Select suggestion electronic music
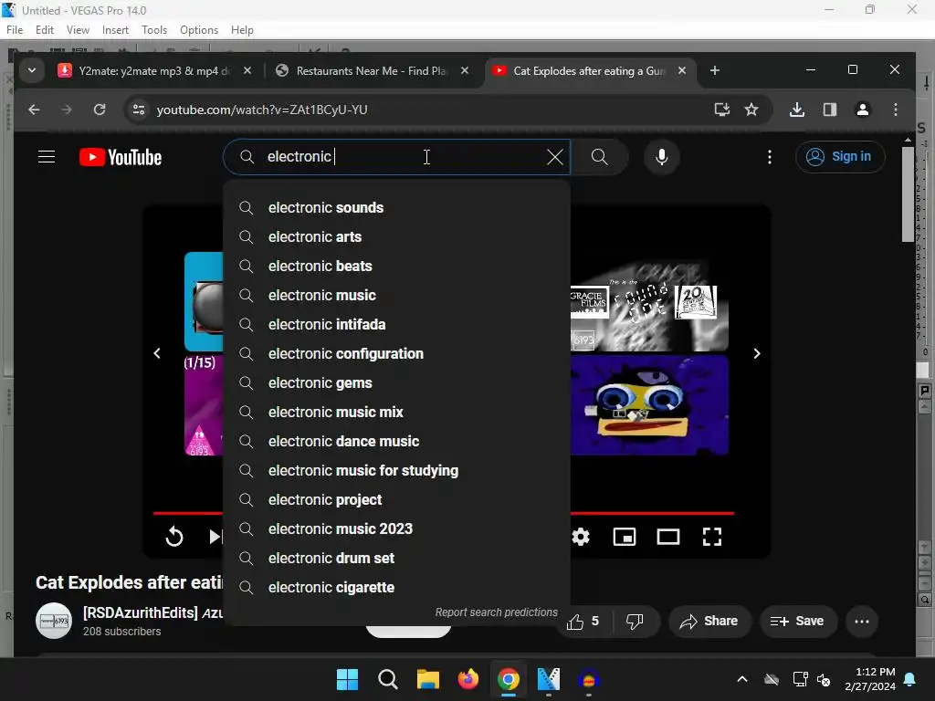 (396, 295)
